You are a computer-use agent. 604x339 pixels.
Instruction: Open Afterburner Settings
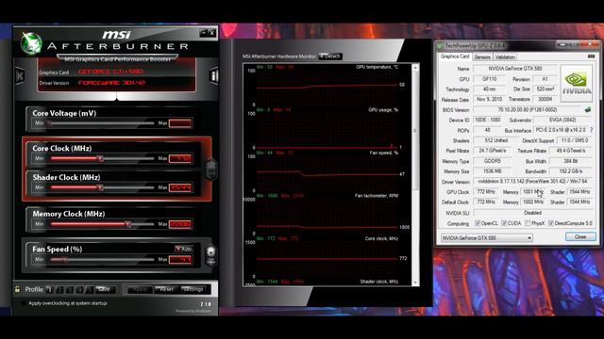[193, 289]
